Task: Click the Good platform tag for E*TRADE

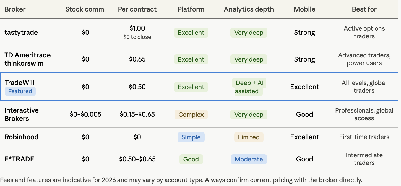Action: click(x=191, y=159)
